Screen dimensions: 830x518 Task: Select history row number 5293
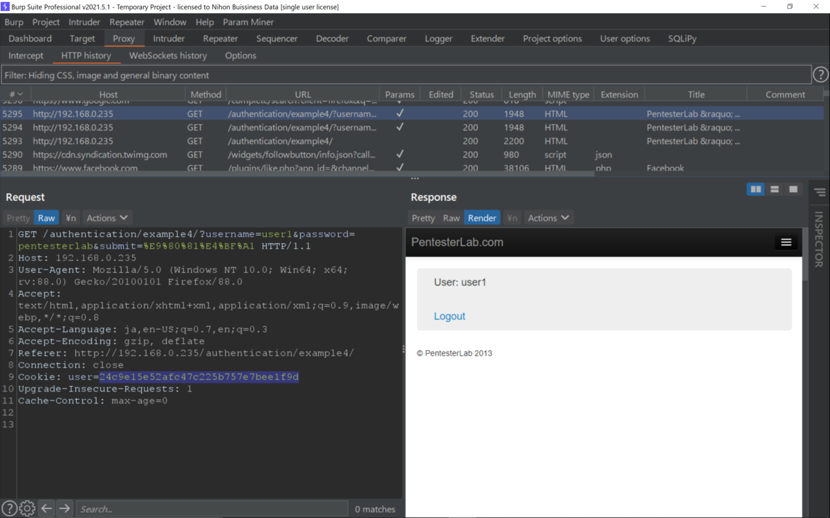(412, 141)
